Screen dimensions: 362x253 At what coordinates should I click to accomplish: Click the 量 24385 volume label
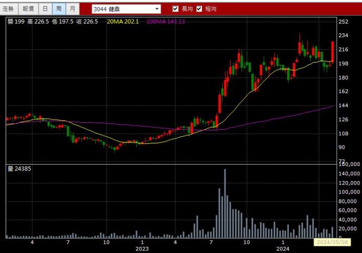point(20,168)
